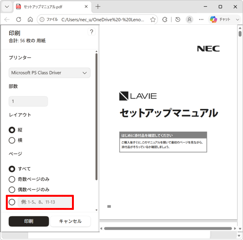Open browser history clock icon
The width and height of the screenshot is (243, 240).
(178, 19)
